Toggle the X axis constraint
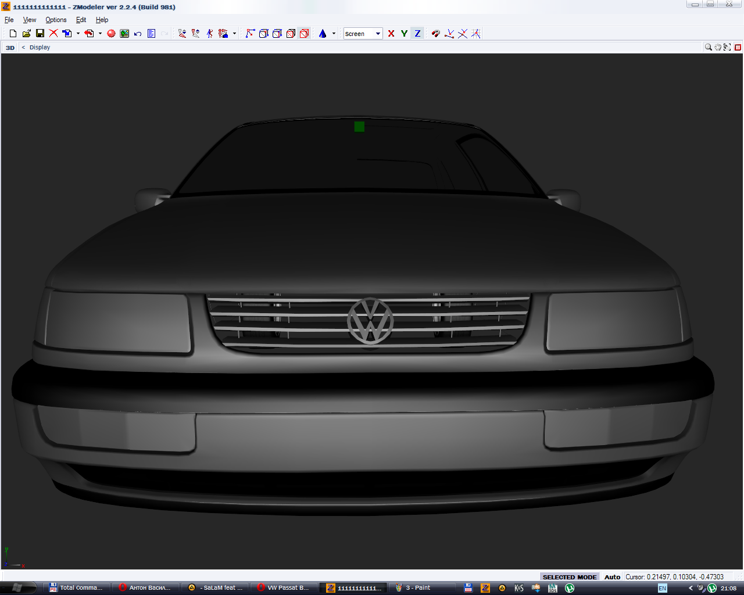 391,34
